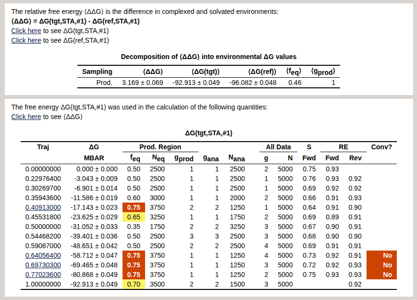Select the Traj column header
The image size is (417, 300).
[43, 147]
